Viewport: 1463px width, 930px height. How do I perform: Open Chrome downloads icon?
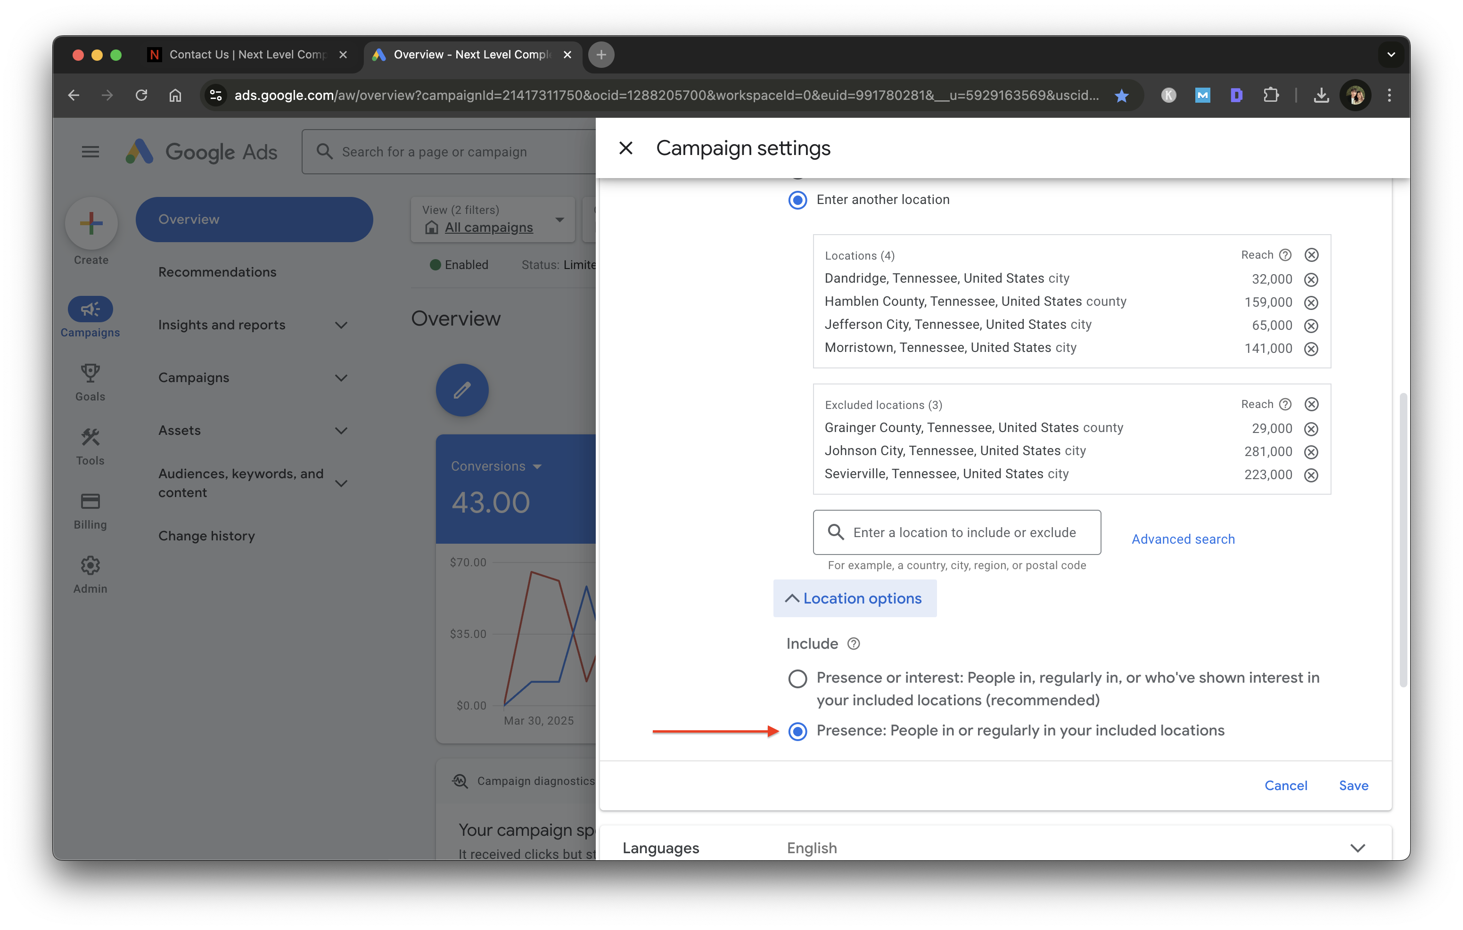click(1321, 95)
